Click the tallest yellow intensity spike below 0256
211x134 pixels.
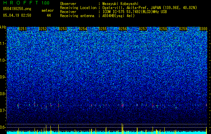122,129
